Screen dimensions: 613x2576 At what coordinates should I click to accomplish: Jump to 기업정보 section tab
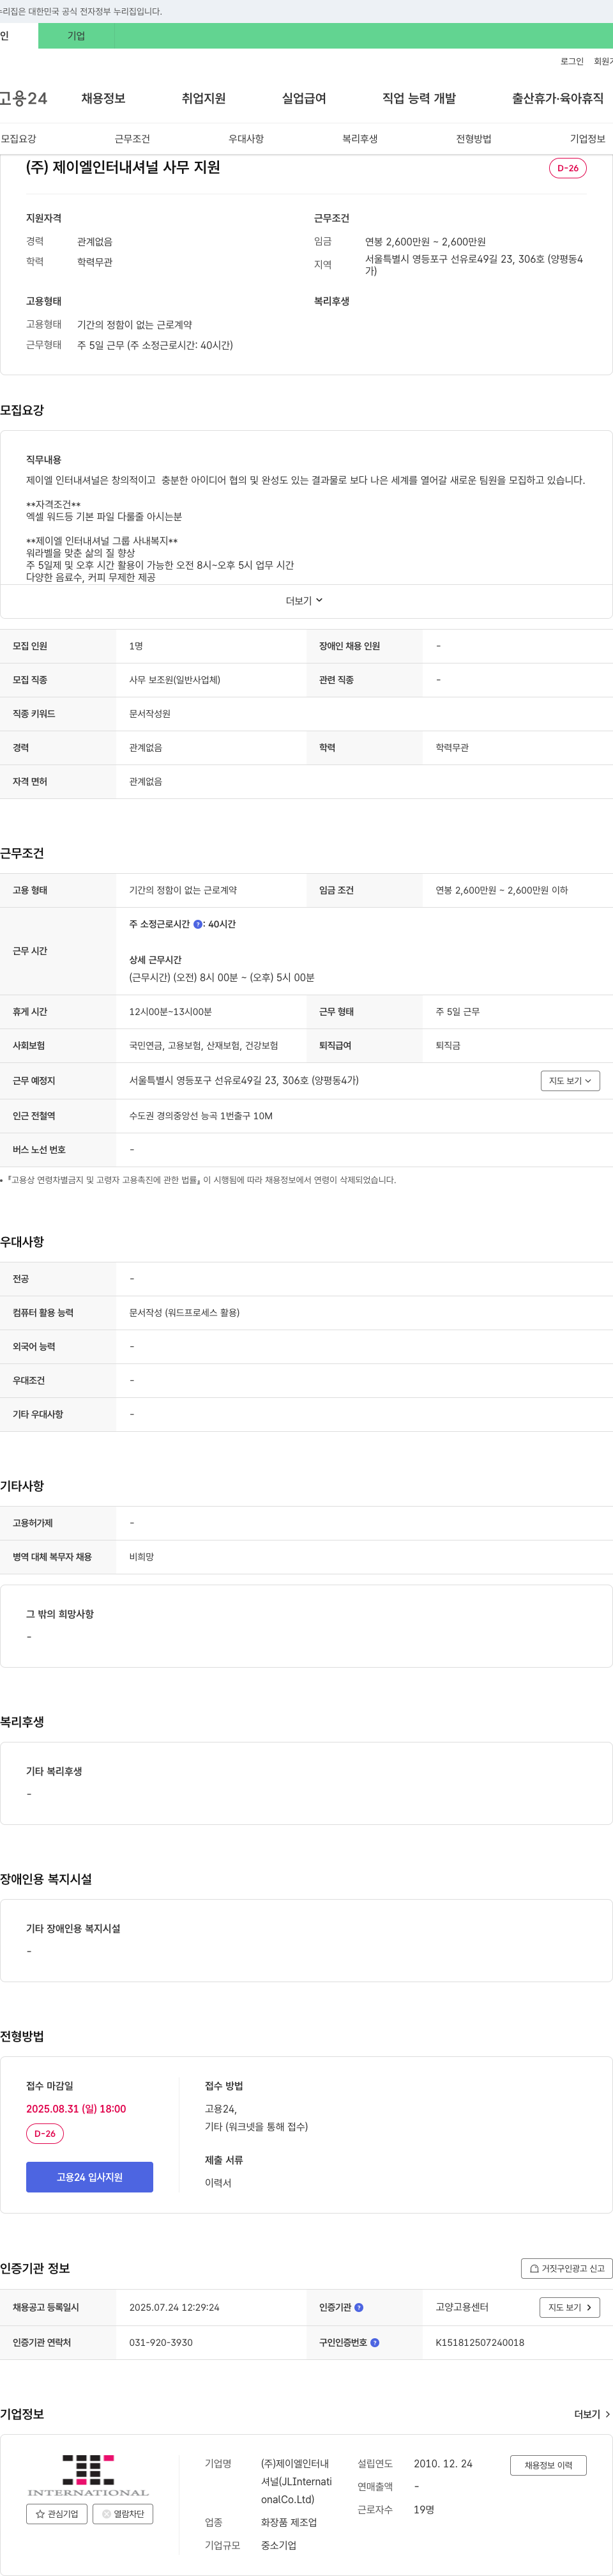(x=587, y=139)
